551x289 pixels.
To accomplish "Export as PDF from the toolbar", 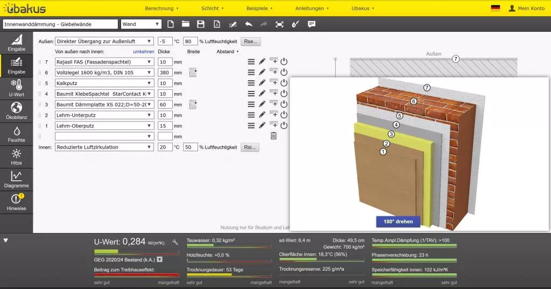I will point(216,24).
